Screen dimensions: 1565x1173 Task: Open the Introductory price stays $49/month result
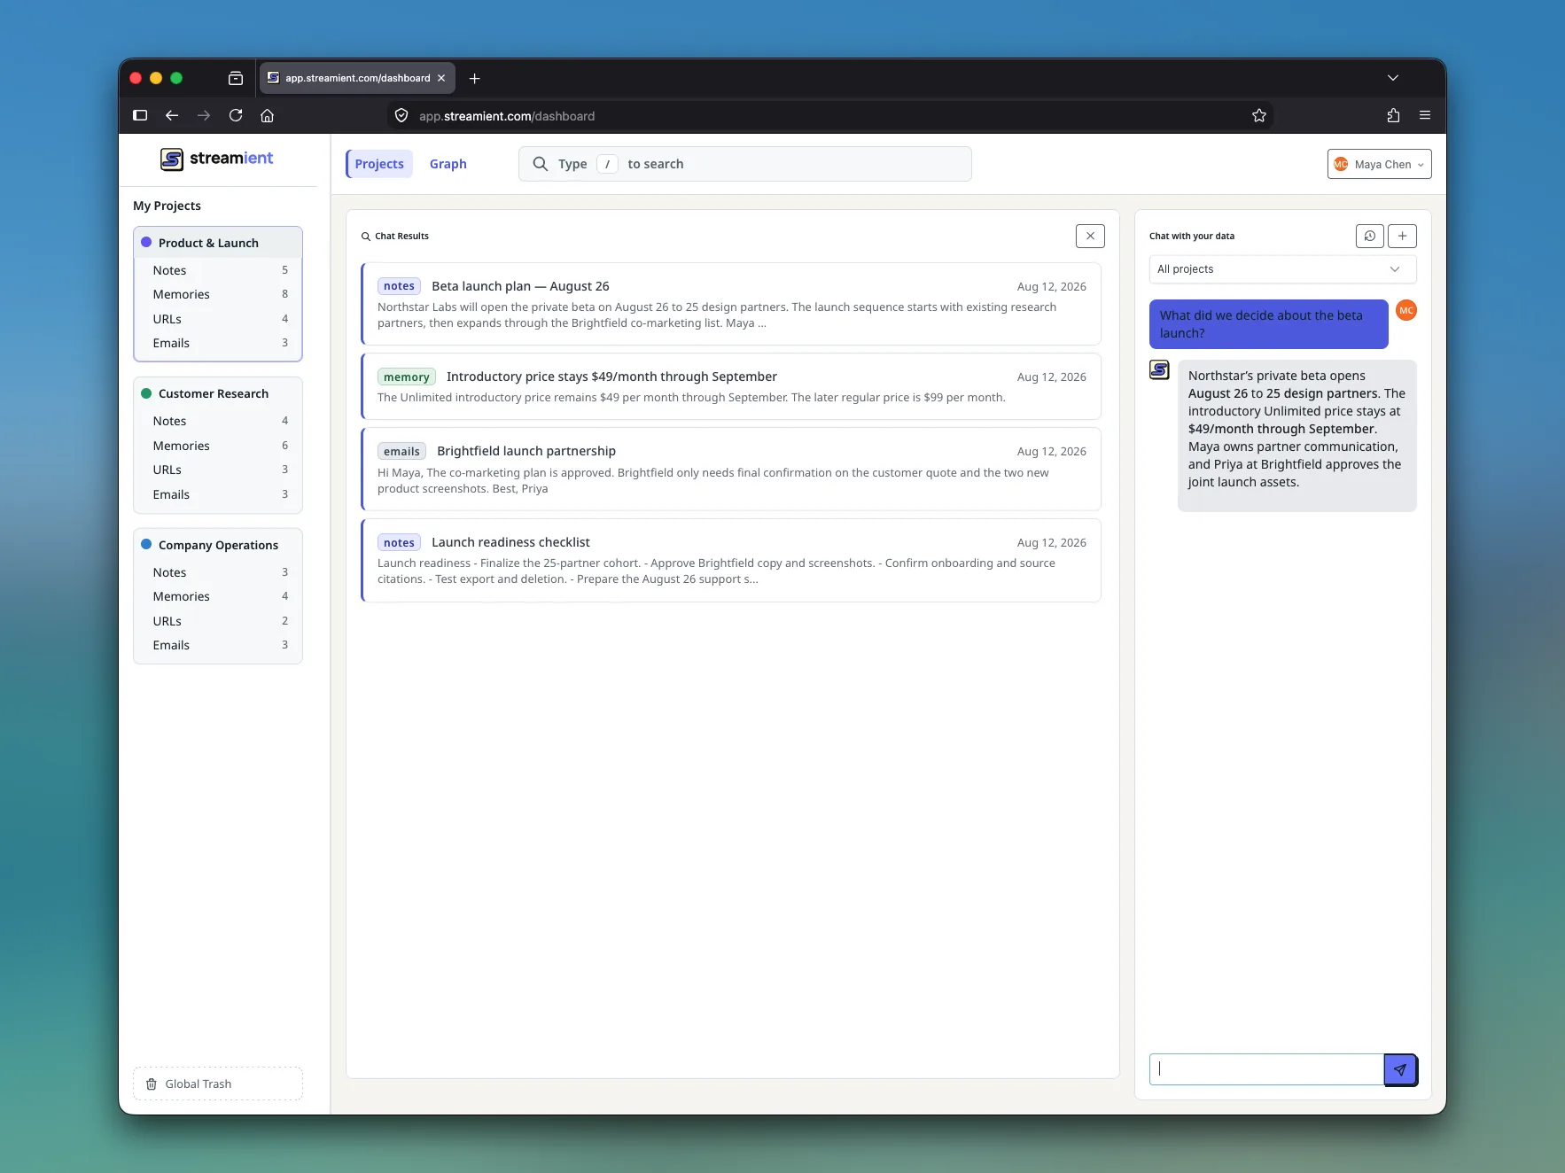[731, 386]
